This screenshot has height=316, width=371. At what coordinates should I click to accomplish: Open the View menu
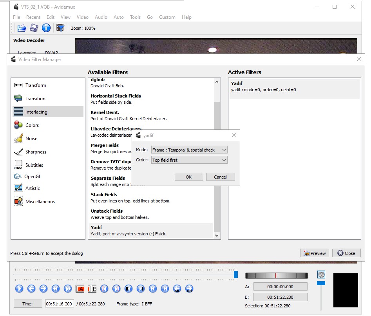65,17
